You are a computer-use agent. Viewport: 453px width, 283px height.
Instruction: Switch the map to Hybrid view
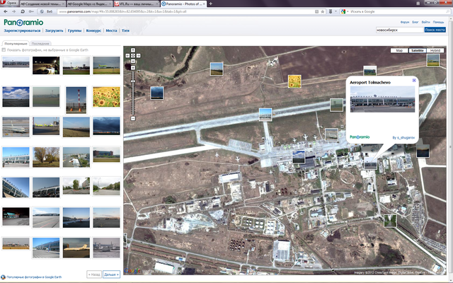[437, 51]
